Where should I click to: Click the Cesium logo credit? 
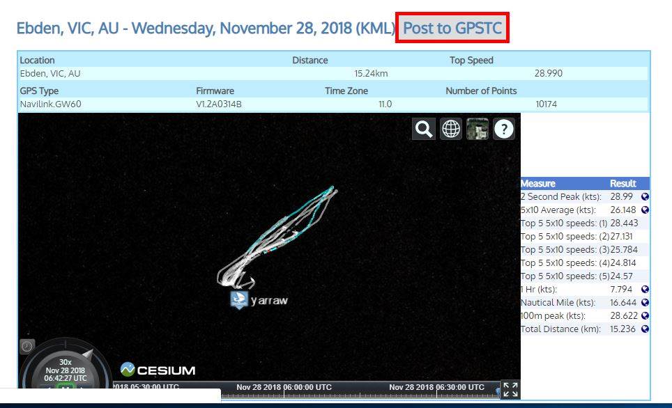pyautogui.click(x=158, y=370)
